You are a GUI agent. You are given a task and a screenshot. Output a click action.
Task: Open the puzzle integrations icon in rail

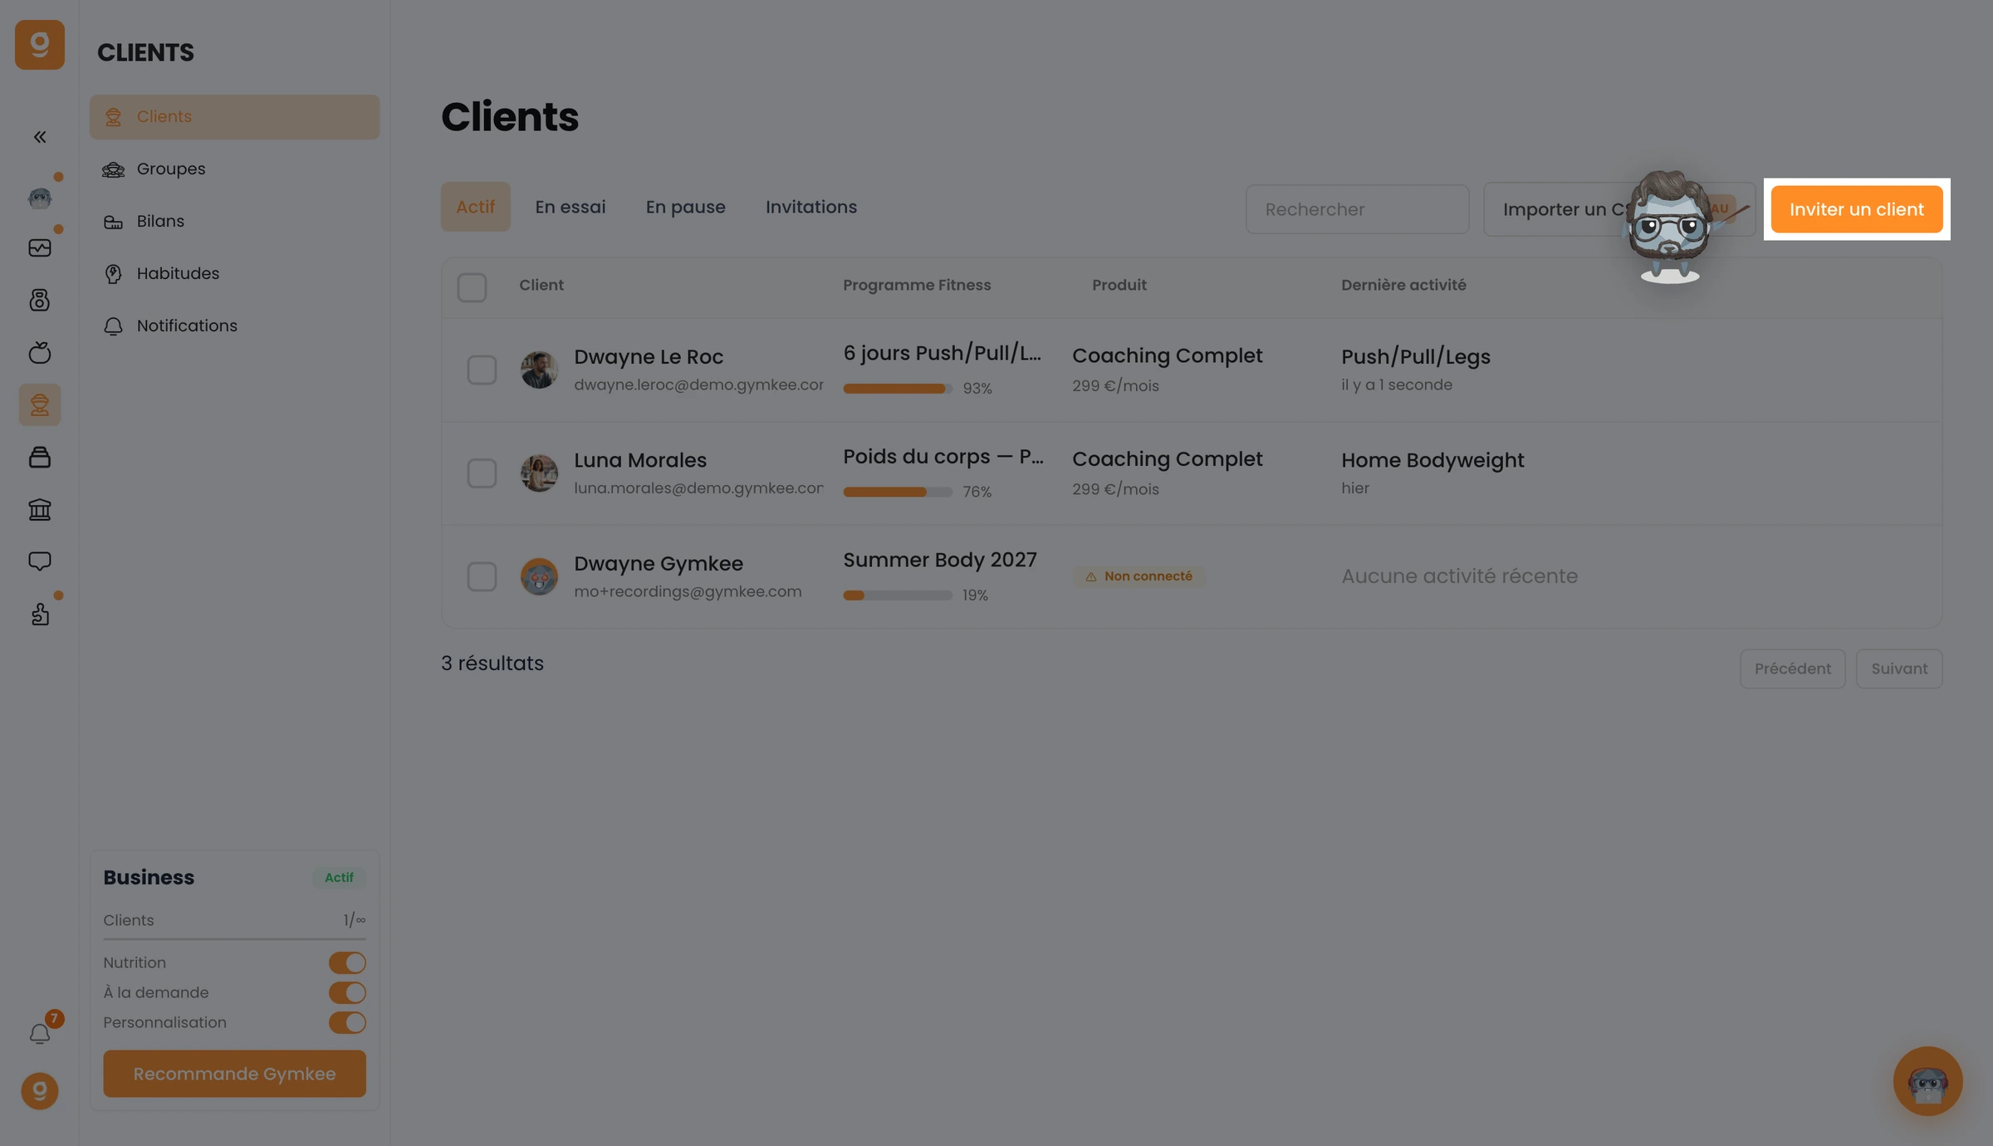point(40,614)
